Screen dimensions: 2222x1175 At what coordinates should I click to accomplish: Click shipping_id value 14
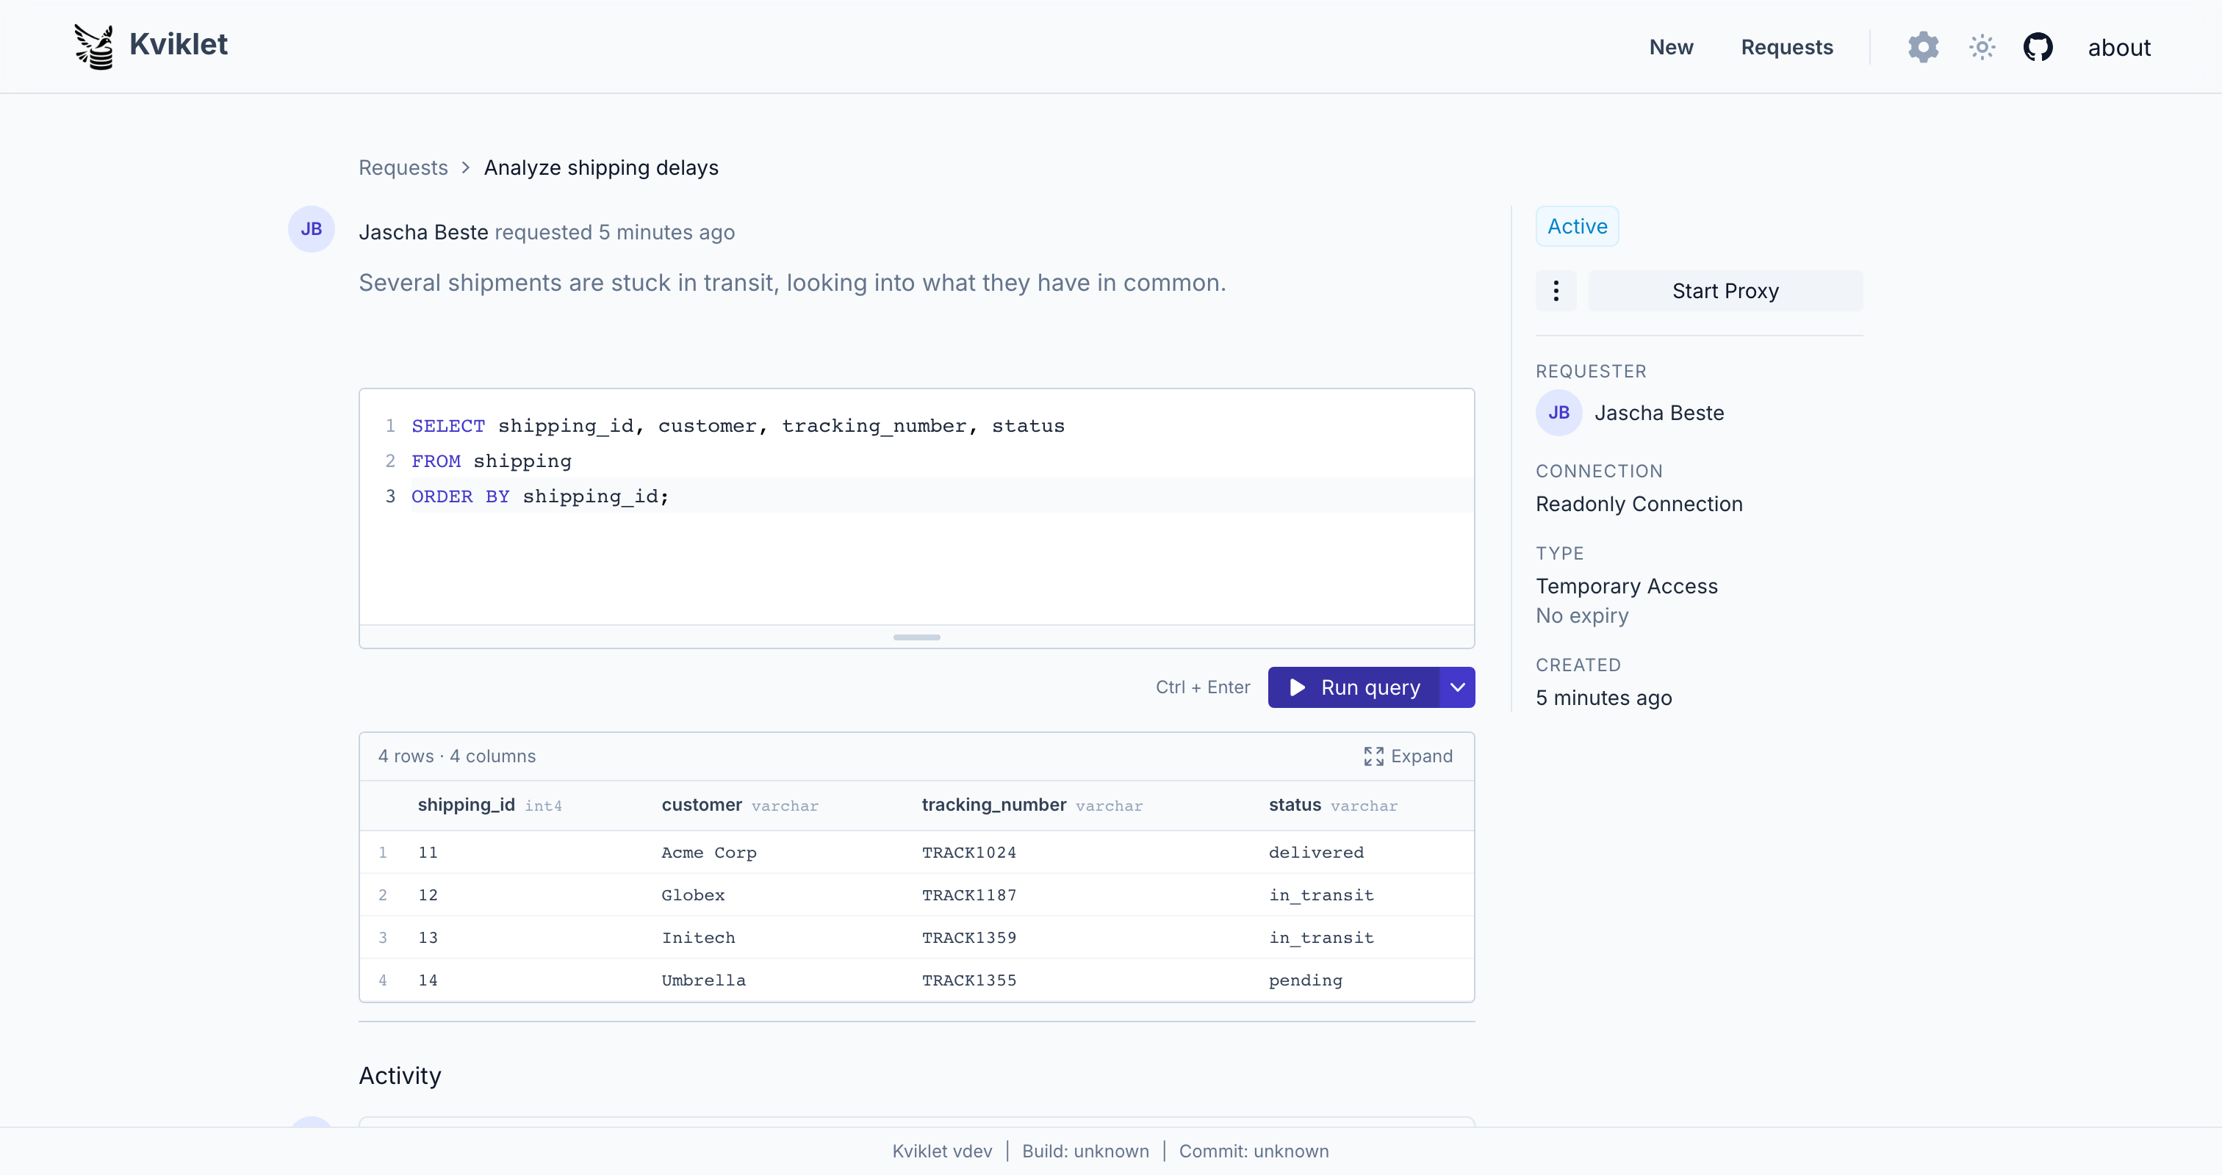coord(428,980)
